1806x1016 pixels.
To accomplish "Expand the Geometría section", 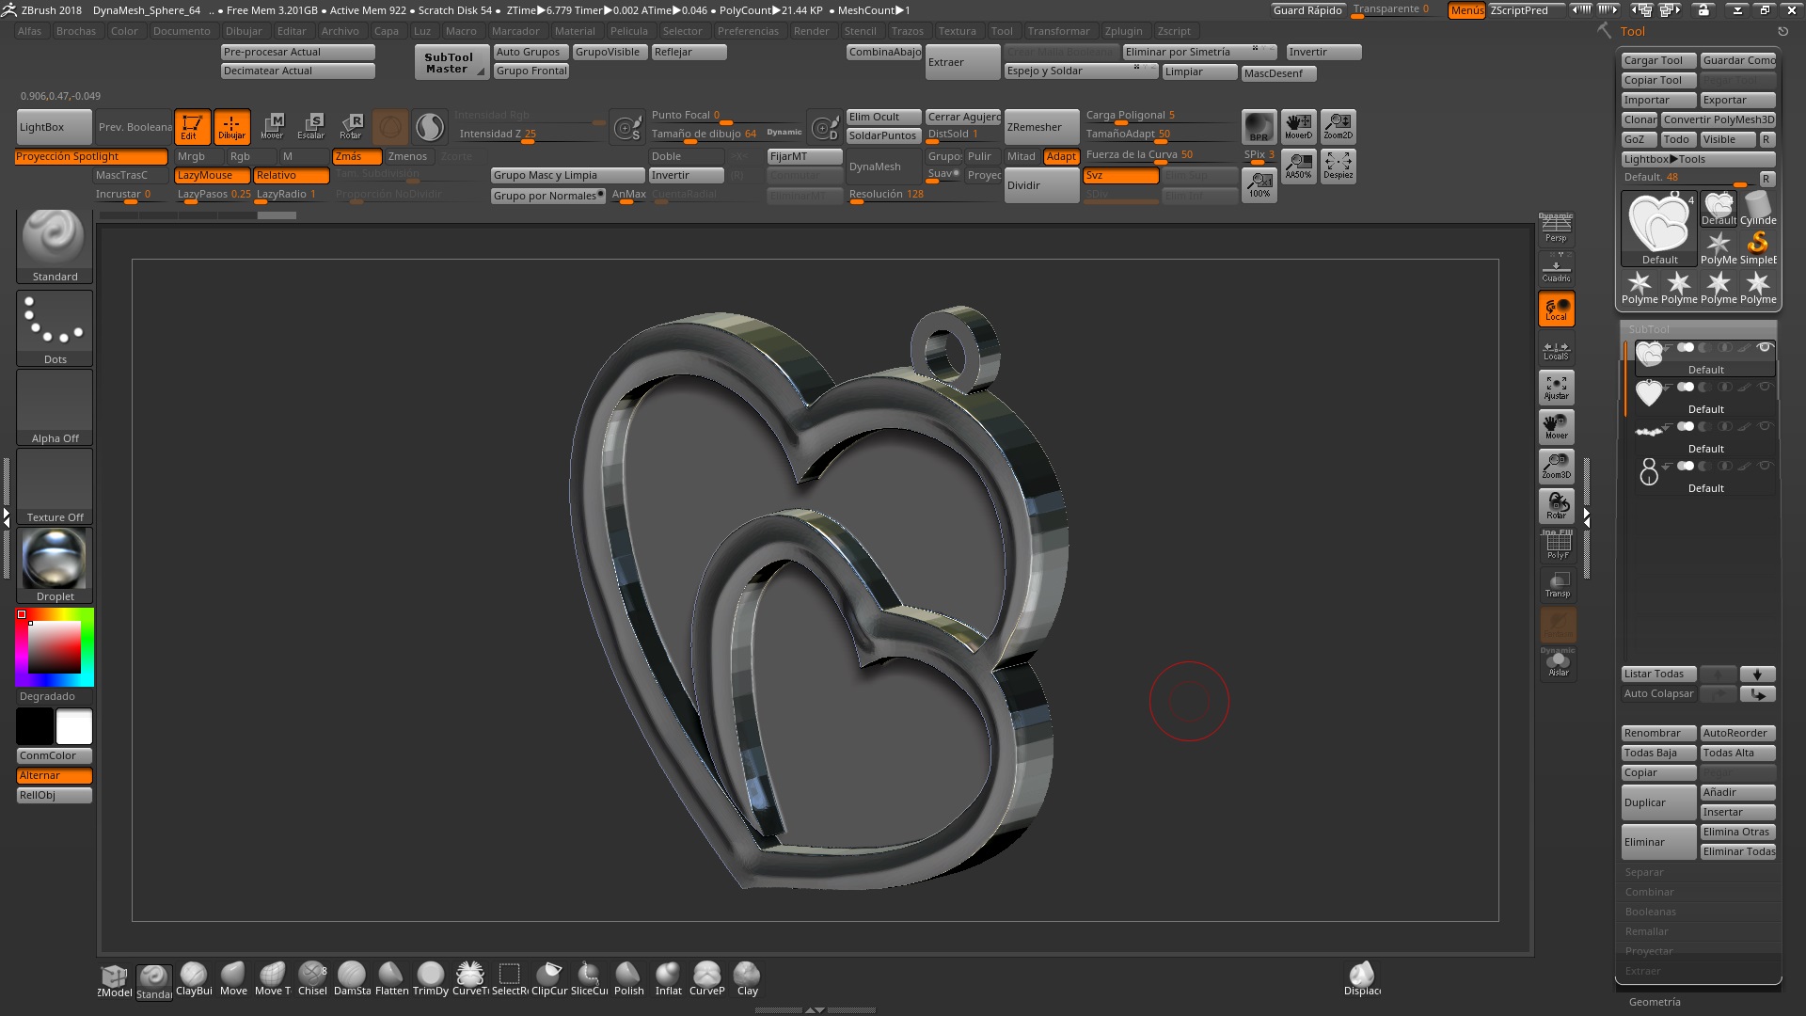I will tap(1654, 1002).
